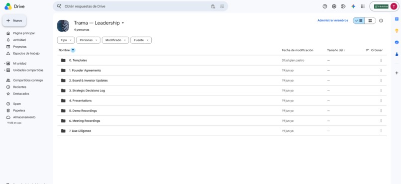This screenshot has width=401, height=184.
Task: Open more actions for 5. Demo Recordings
Action: (381, 111)
